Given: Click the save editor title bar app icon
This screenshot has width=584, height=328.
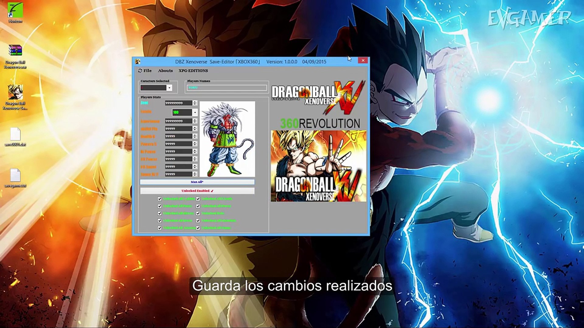Looking at the screenshot, I should pyautogui.click(x=138, y=62).
